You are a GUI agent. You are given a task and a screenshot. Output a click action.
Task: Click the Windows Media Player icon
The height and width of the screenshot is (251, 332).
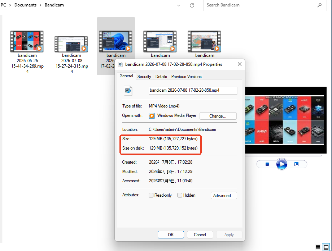[152, 116]
